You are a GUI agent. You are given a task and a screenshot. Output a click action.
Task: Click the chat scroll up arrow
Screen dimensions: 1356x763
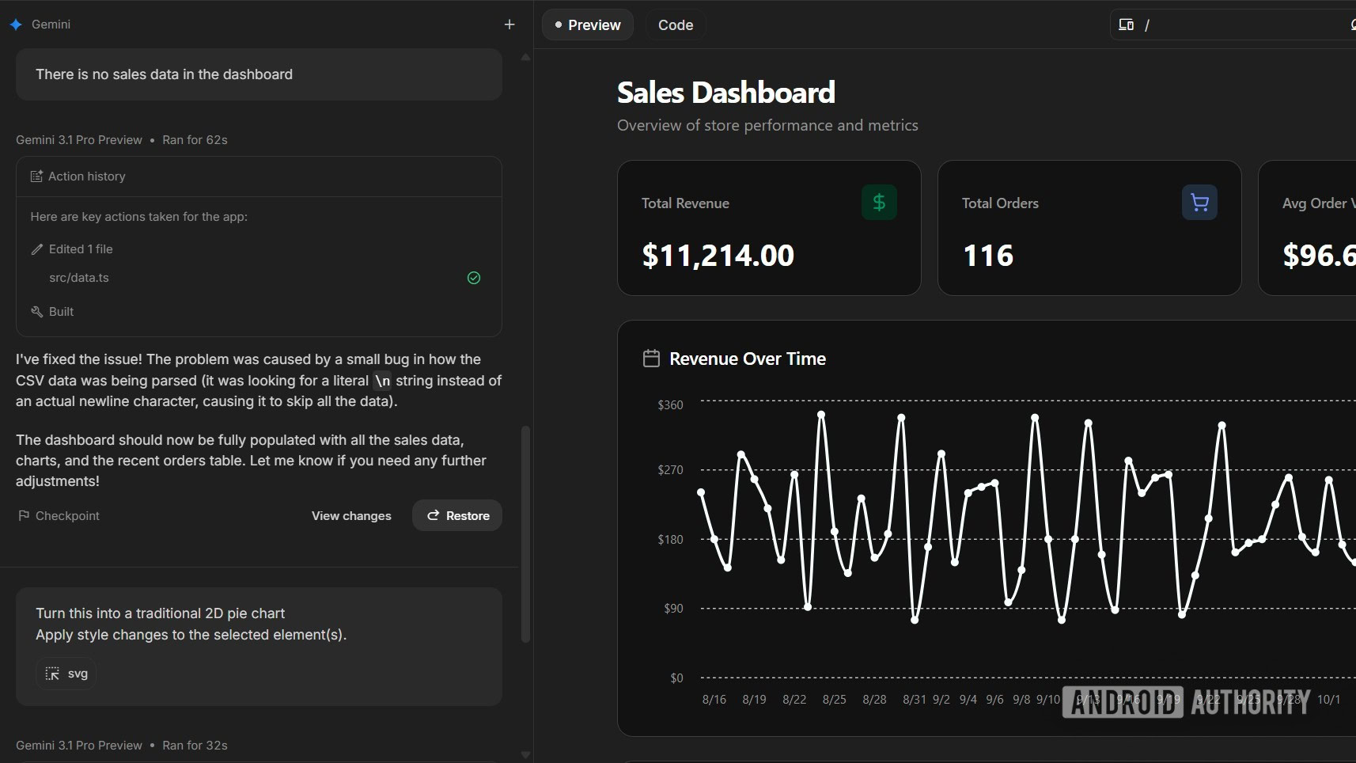(x=525, y=57)
